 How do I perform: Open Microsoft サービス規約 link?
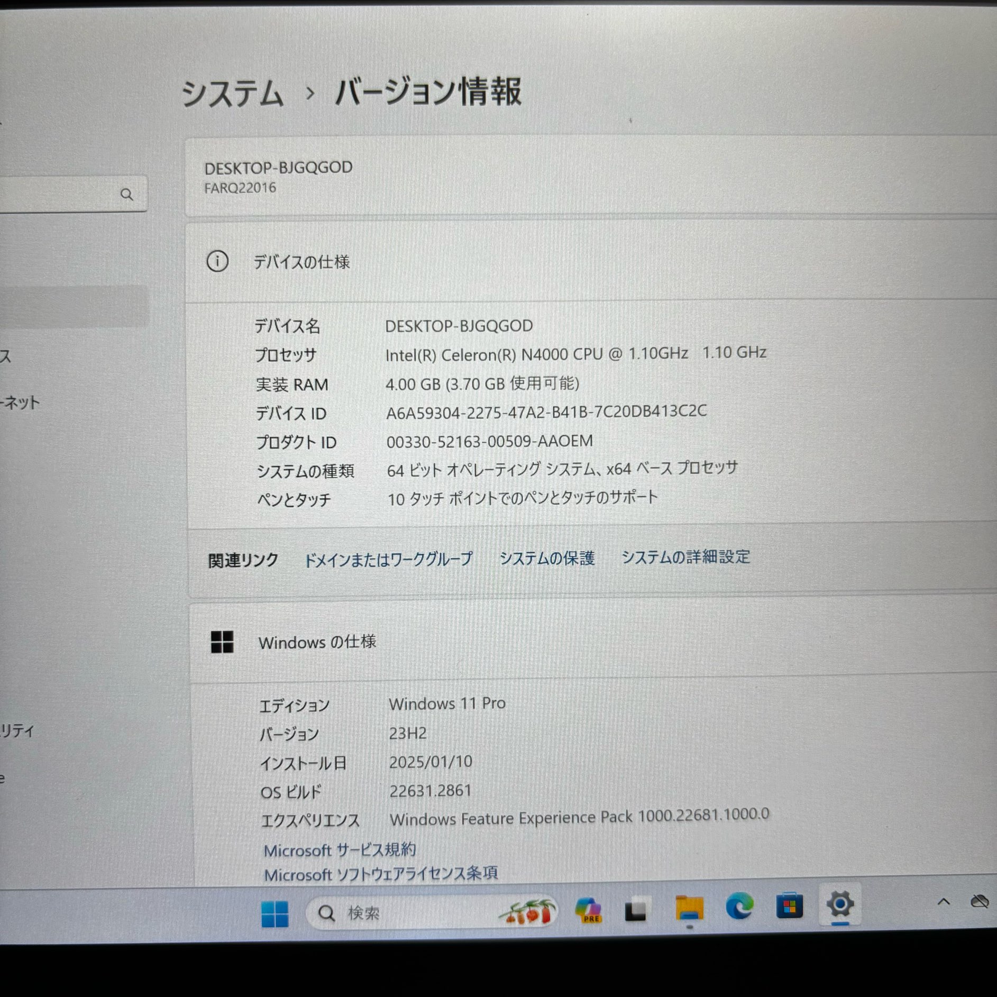340,850
